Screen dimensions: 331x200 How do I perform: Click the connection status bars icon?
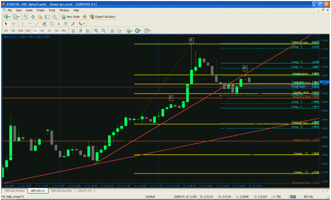pyautogui.click(x=292, y=197)
